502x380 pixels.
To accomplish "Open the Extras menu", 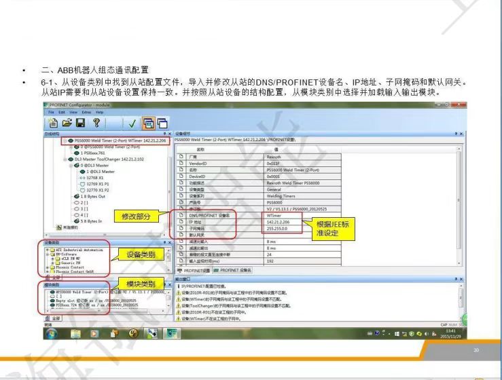I will (x=87, y=112).
